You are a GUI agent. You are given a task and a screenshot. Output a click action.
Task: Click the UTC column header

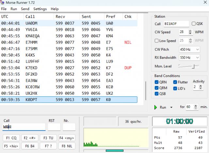point(12,17)
